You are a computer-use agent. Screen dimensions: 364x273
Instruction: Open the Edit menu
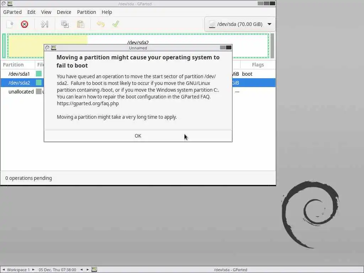[31, 12]
